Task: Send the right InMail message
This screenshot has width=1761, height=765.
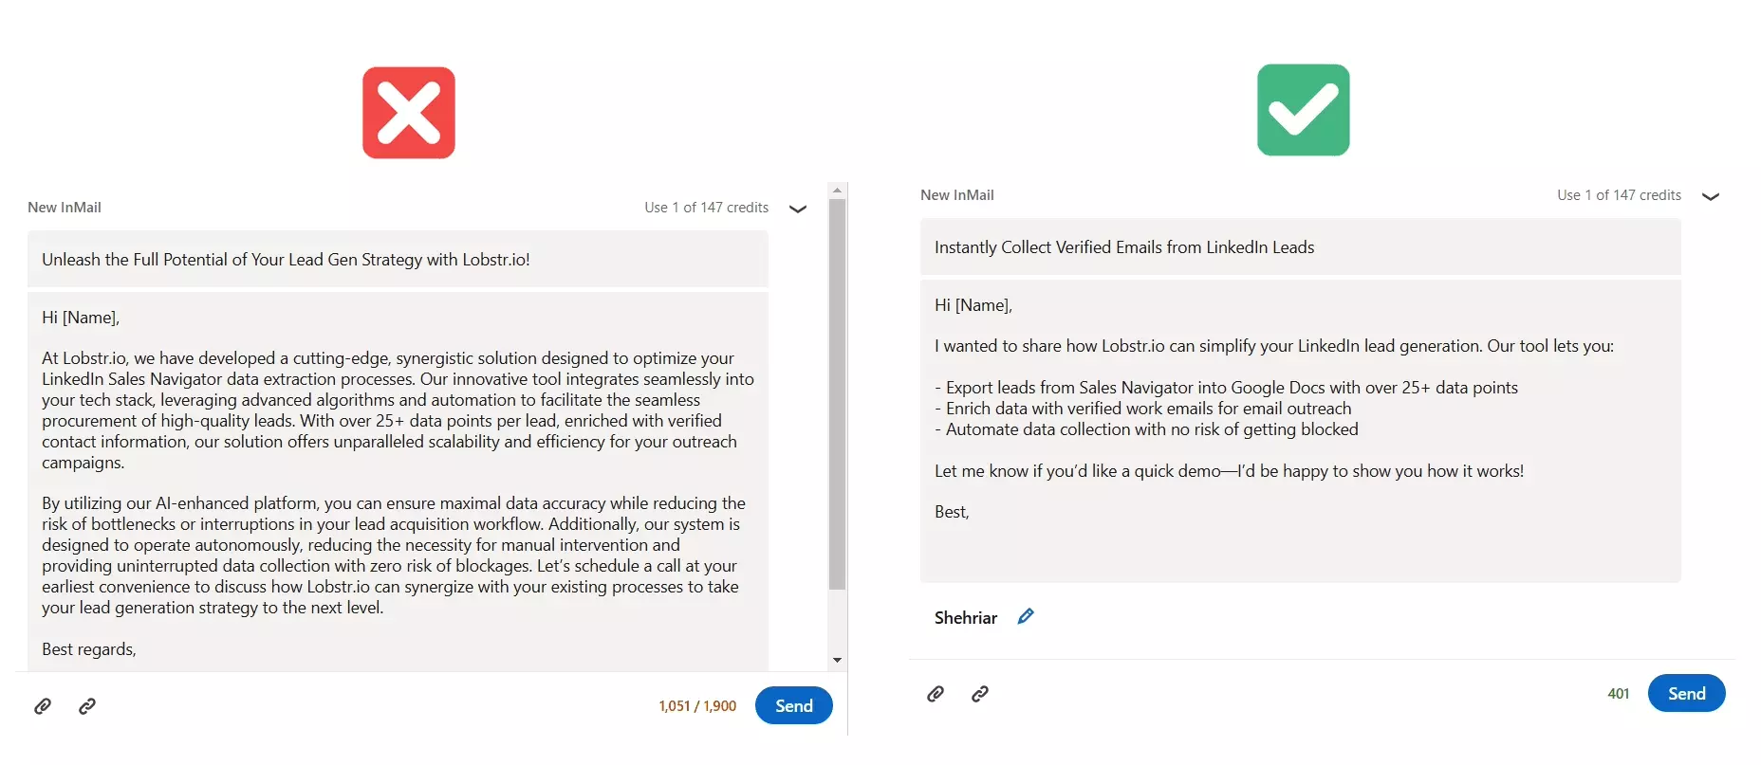Action: pyautogui.click(x=1686, y=693)
